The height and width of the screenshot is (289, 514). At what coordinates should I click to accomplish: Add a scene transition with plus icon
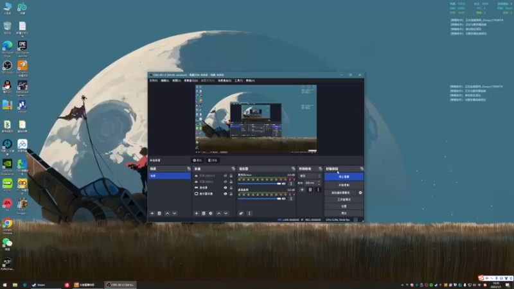coord(302,189)
